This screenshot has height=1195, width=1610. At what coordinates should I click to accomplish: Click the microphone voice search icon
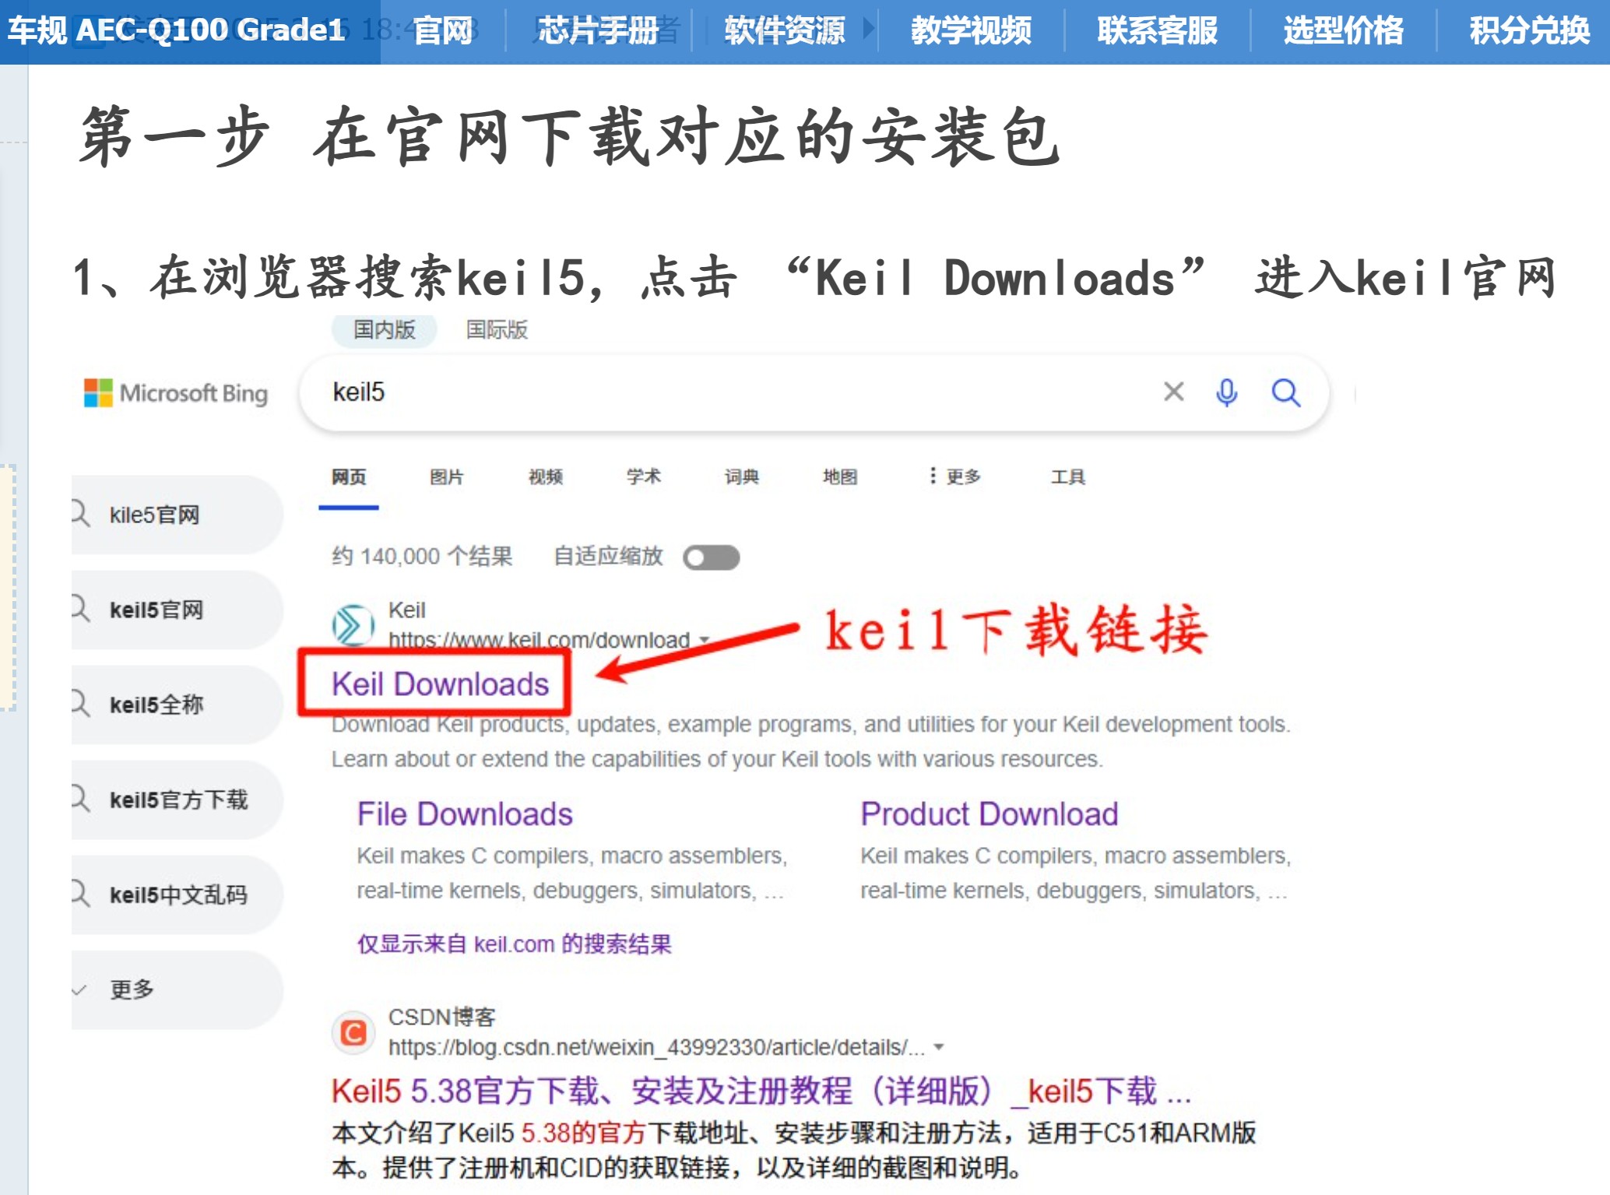click(x=1226, y=392)
